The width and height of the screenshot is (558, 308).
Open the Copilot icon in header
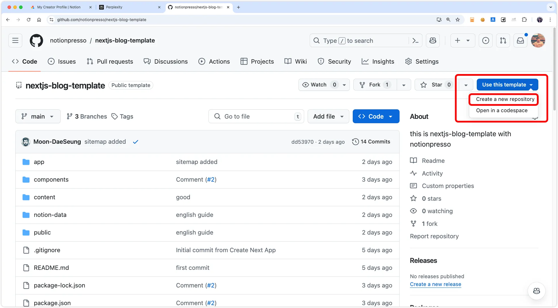tap(433, 40)
